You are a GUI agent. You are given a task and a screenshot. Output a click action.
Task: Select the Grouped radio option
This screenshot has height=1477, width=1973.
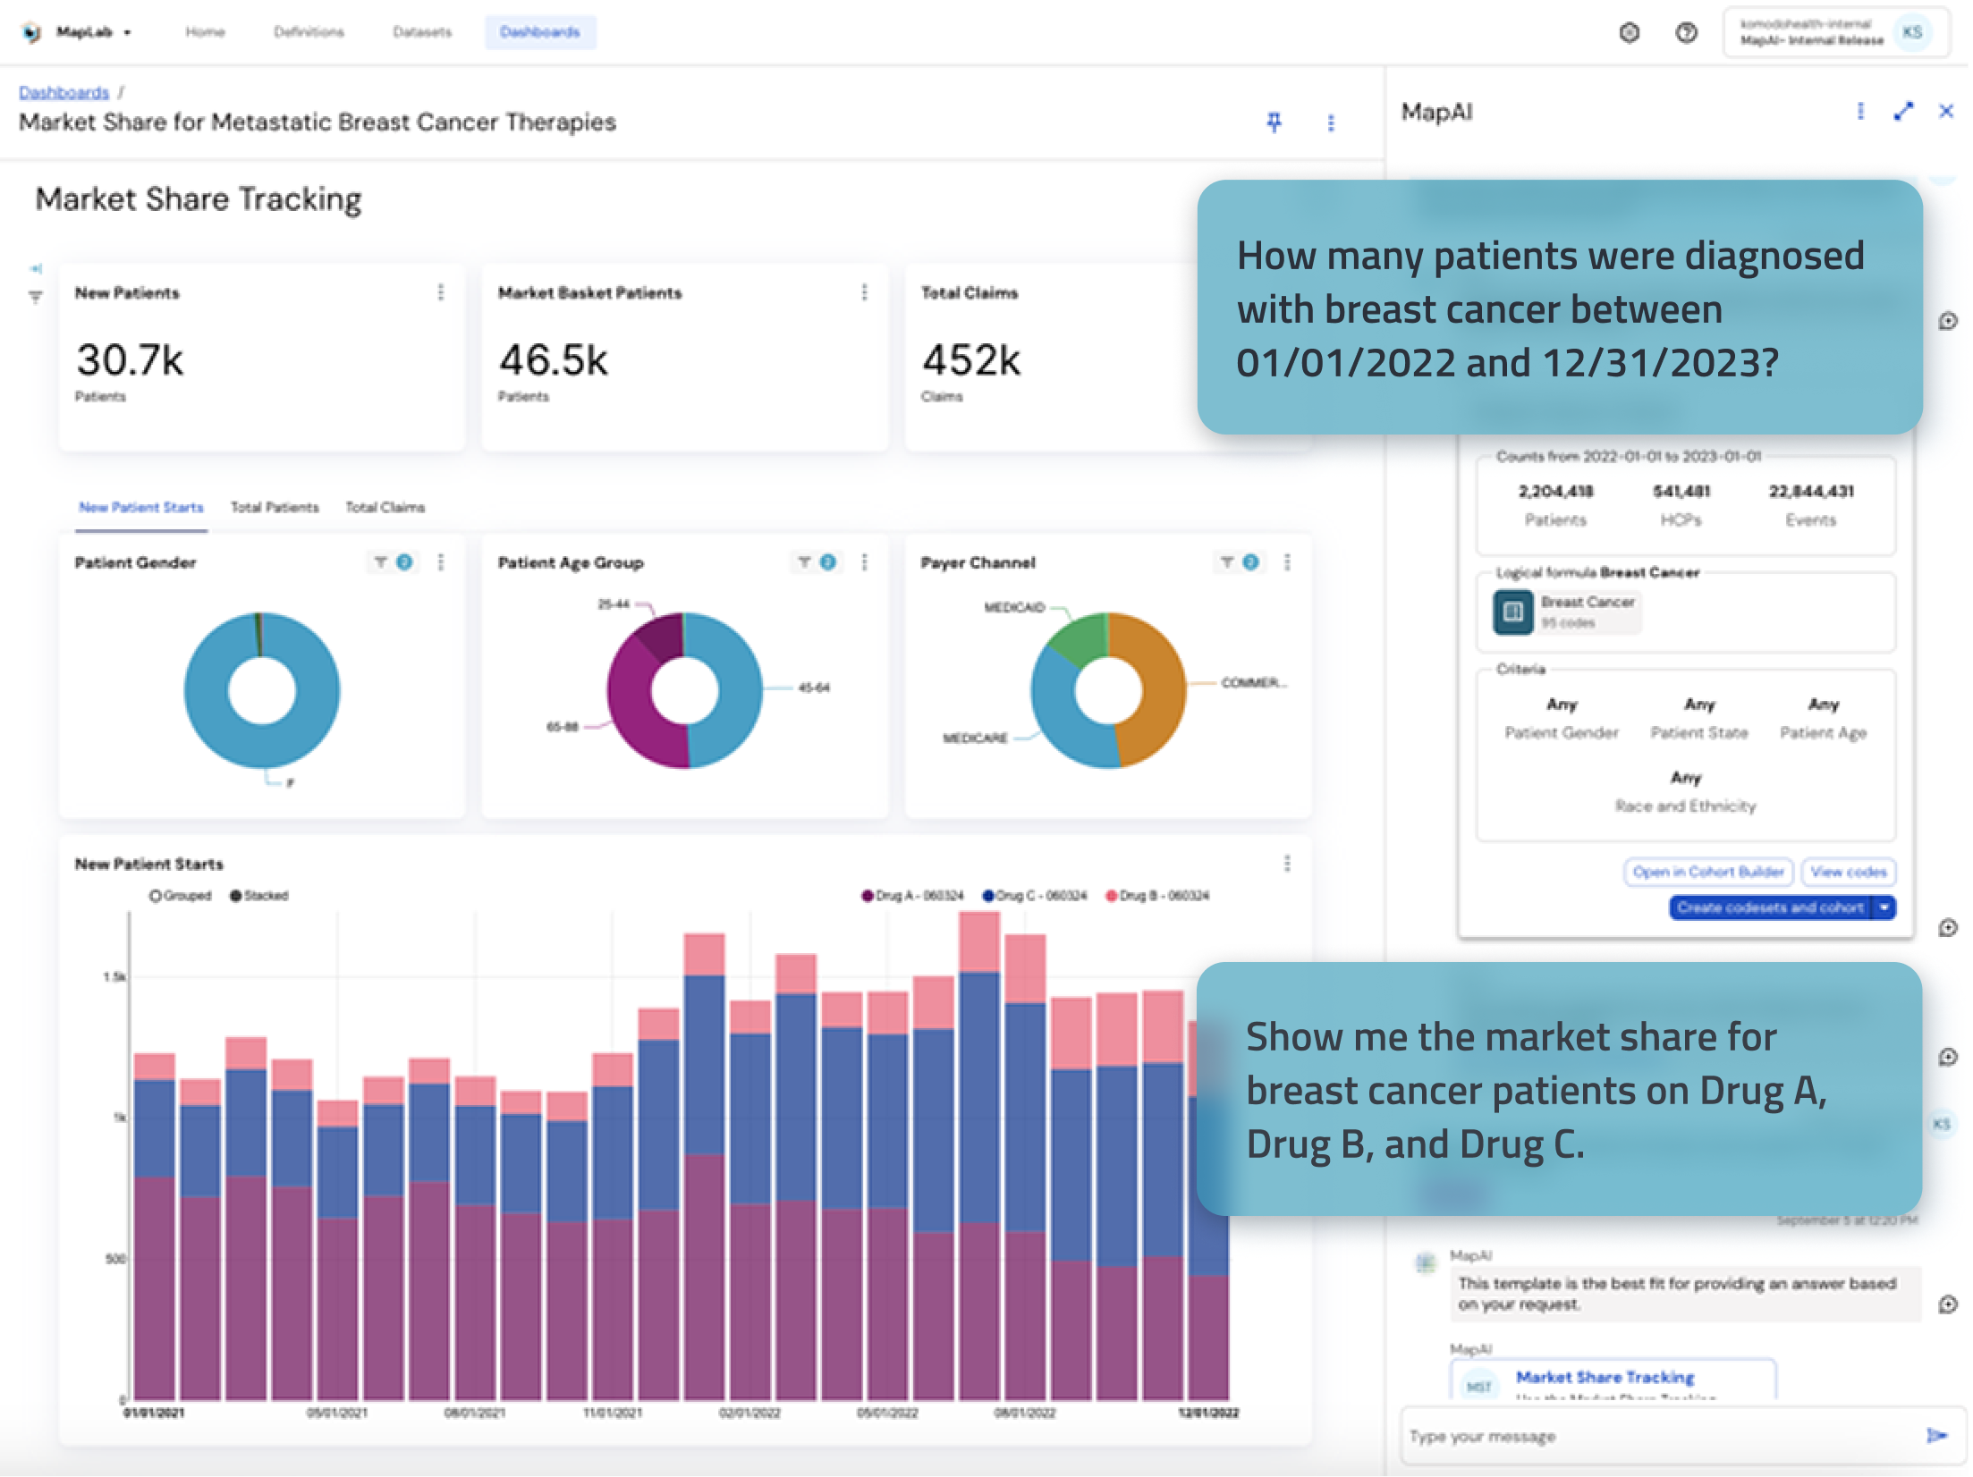tap(156, 895)
